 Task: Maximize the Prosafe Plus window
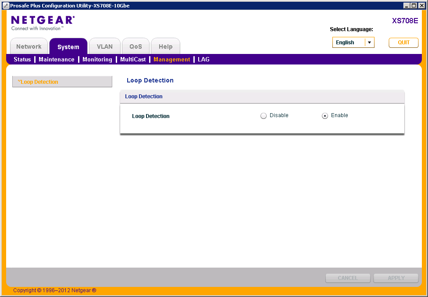click(414, 5)
